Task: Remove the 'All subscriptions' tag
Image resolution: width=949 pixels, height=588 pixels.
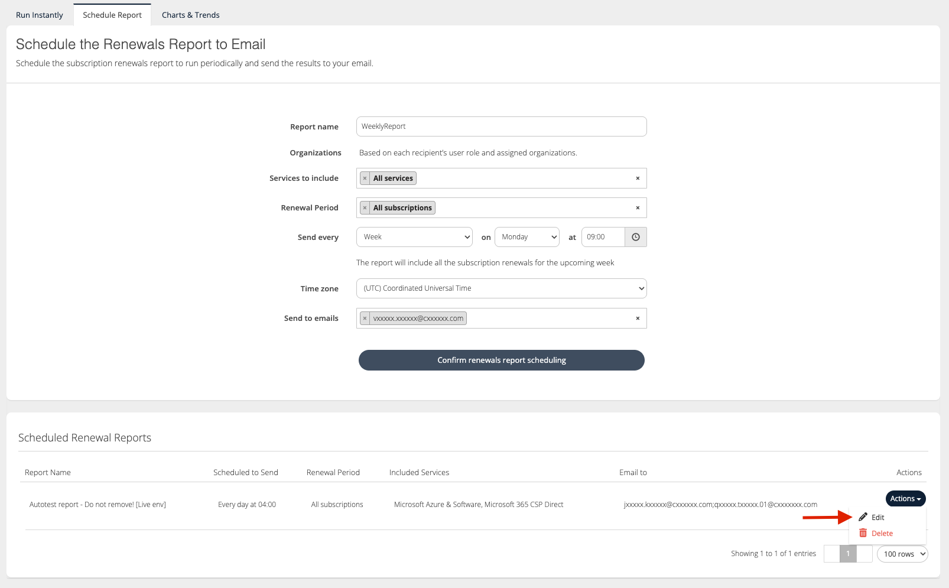Action: (365, 208)
